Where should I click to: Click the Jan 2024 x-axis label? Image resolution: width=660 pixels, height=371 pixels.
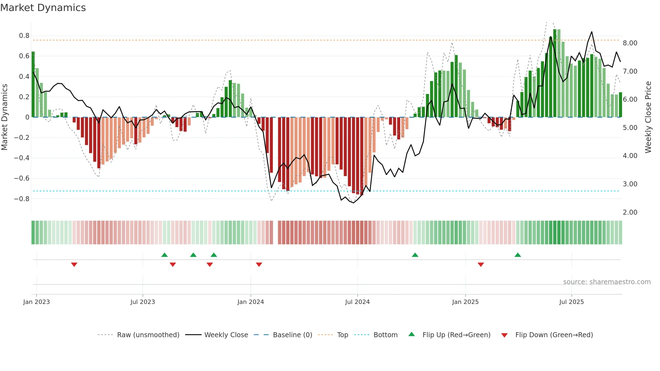[251, 302]
